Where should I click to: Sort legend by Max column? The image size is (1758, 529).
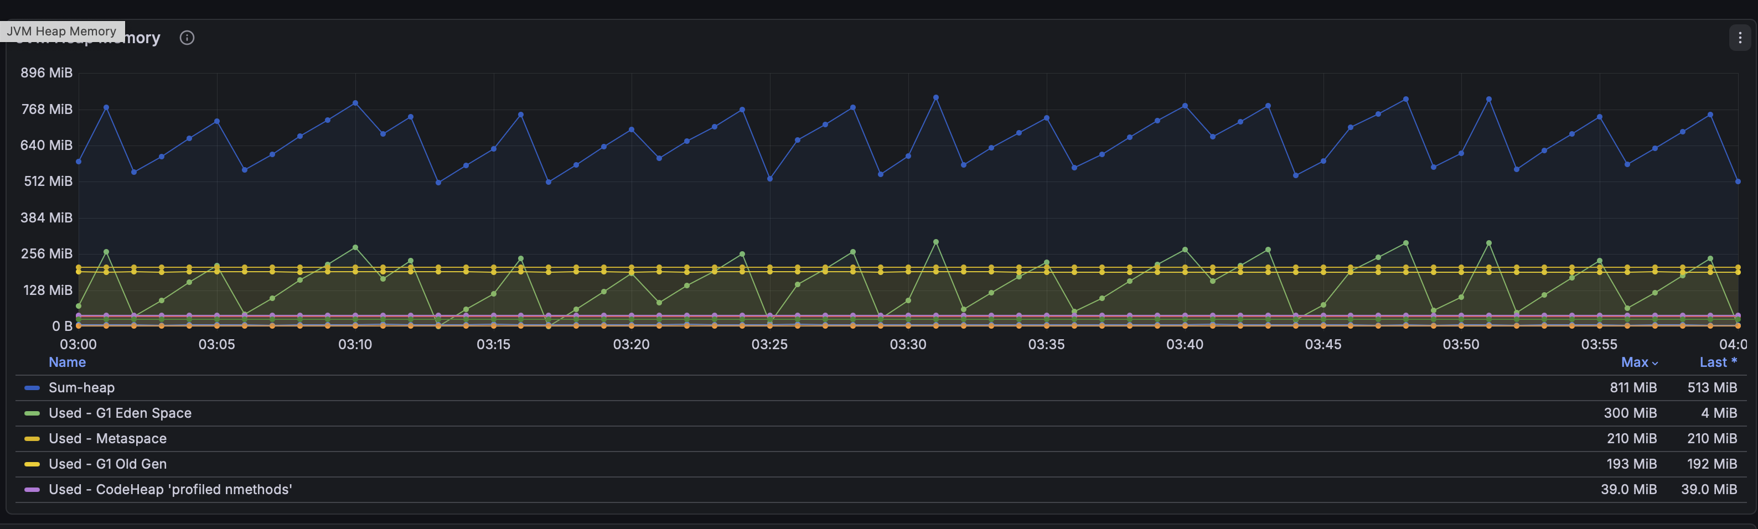click(x=1635, y=362)
